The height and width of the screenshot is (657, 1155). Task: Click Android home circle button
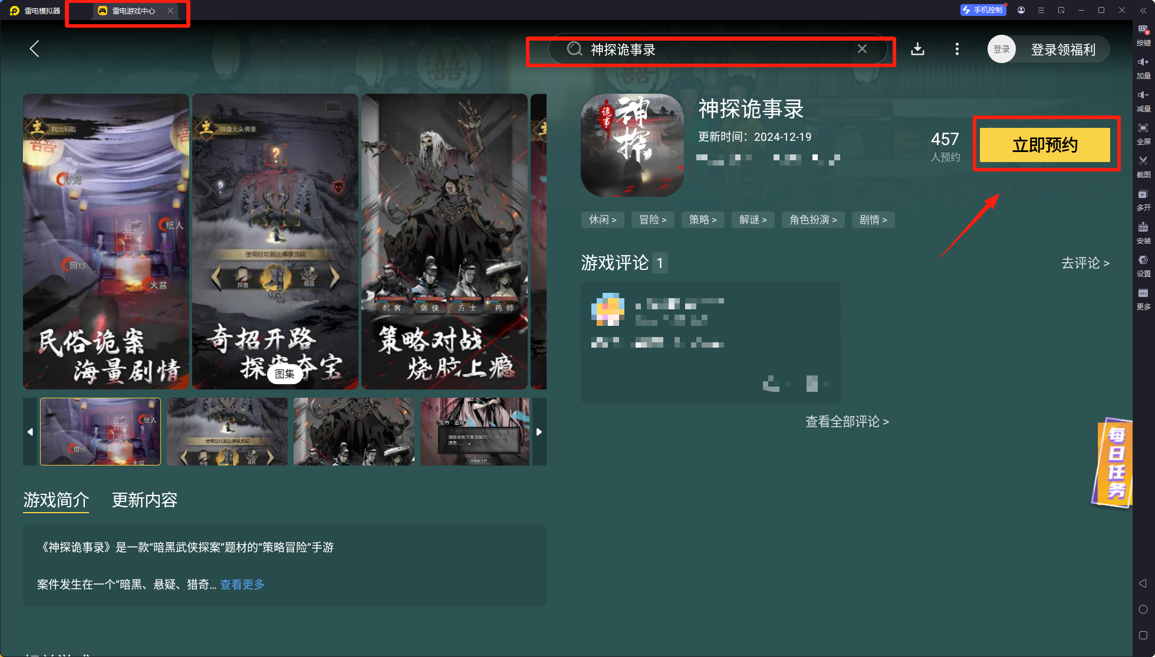(1143, 609)
